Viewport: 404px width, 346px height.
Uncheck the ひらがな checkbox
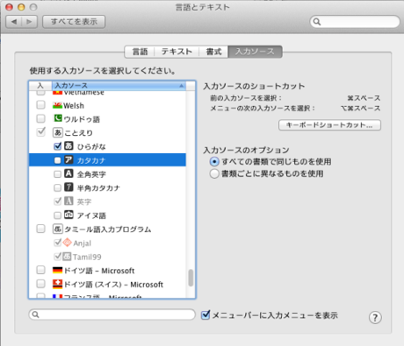tap(57, 146)
